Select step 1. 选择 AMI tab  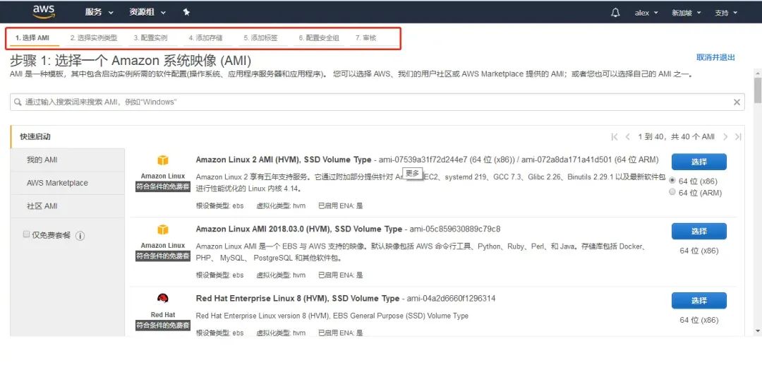(32, 38)
